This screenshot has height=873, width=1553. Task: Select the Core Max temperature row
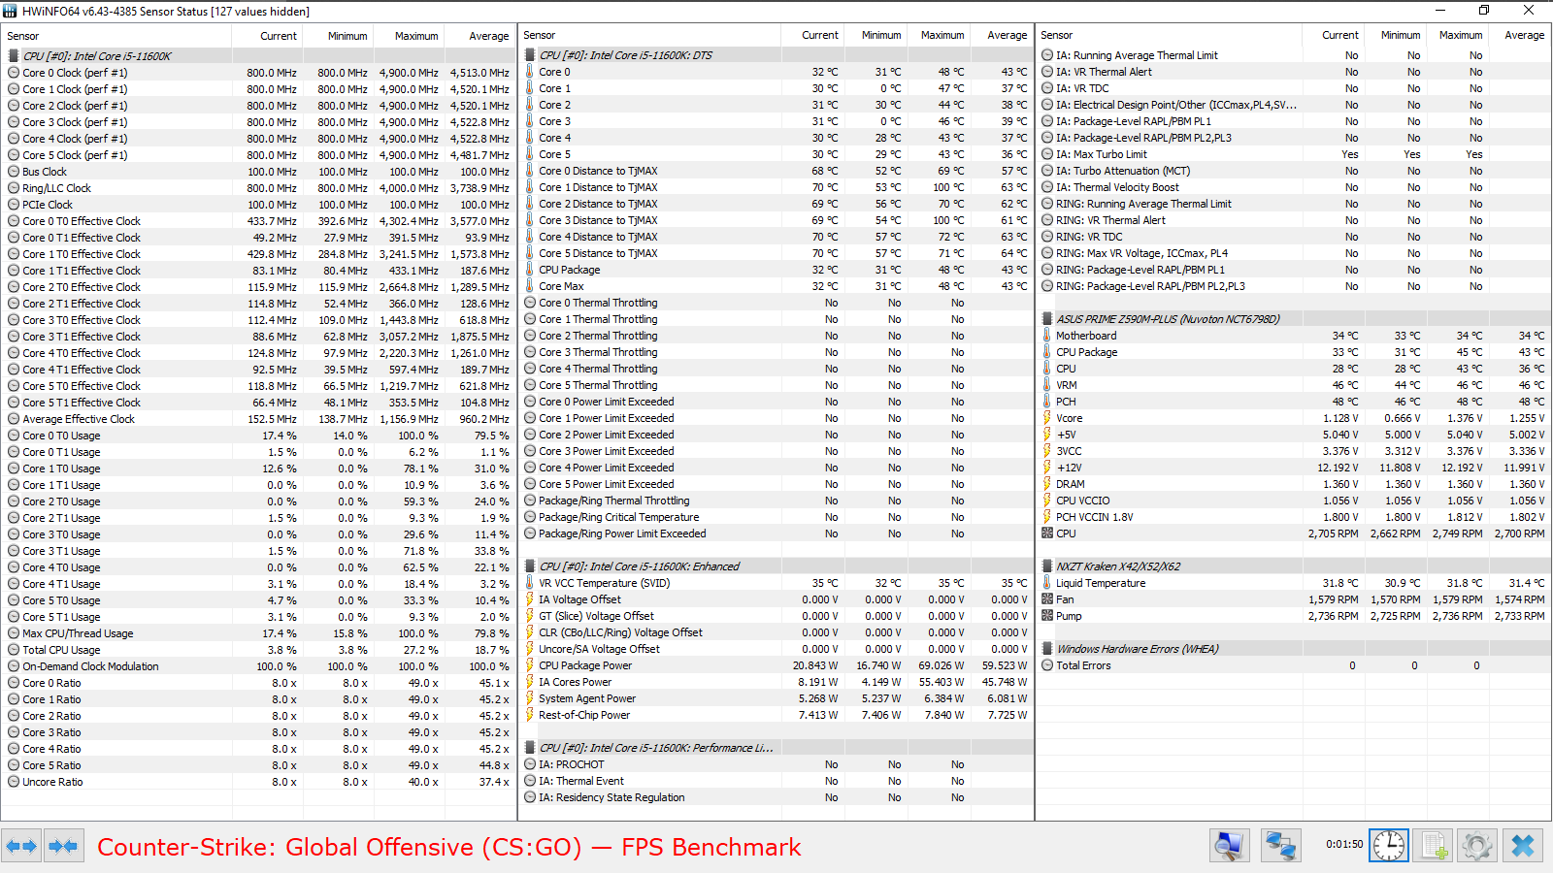[776, 286]
